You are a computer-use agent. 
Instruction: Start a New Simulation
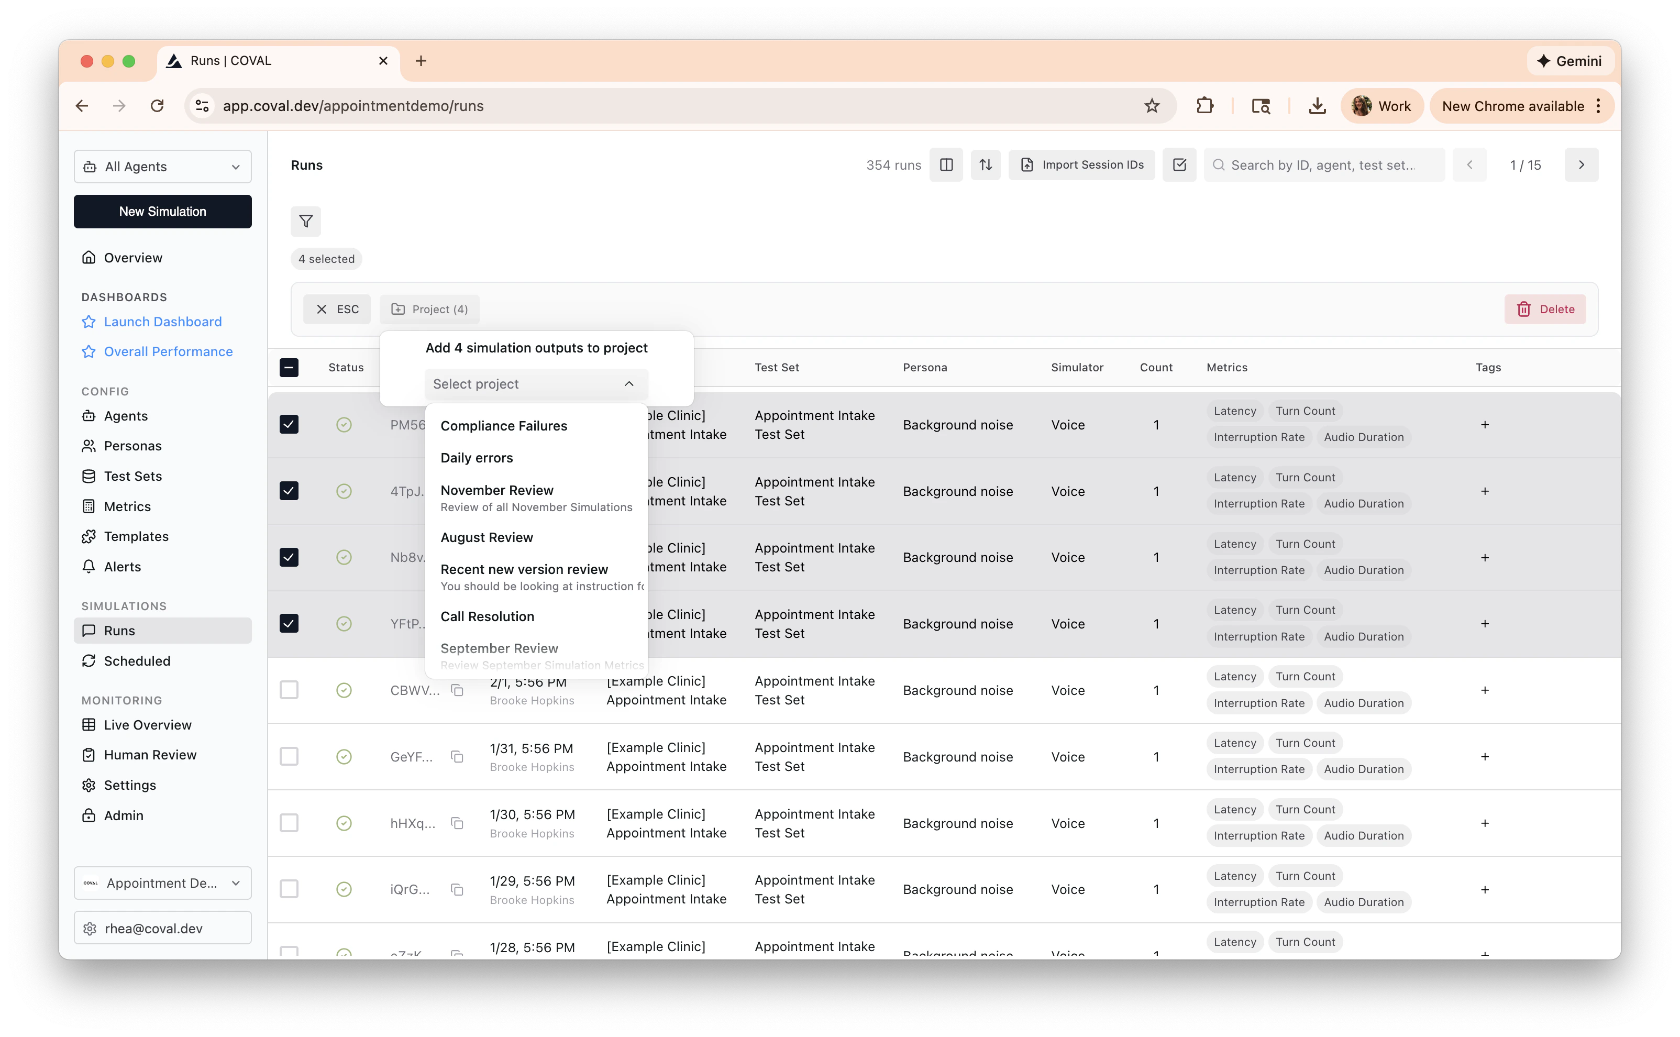[162, 211]
